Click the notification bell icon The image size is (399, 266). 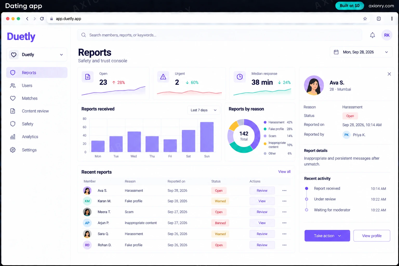372,35
